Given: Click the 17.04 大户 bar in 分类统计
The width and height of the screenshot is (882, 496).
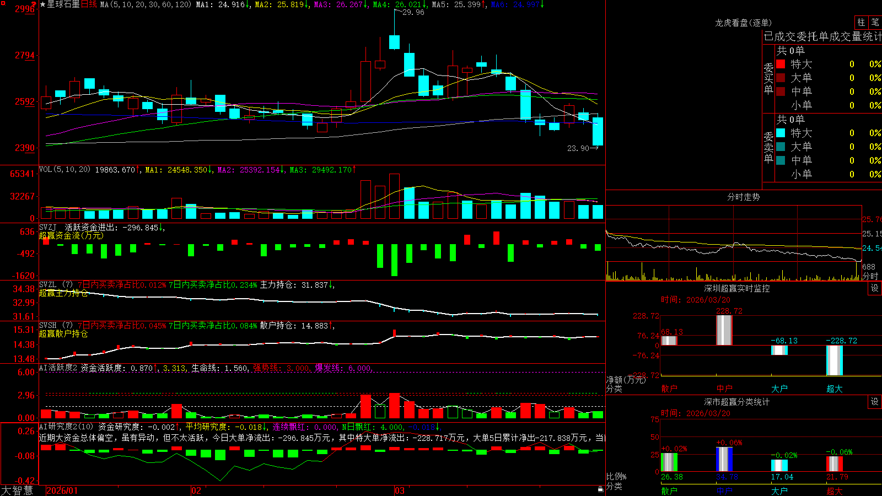Looking at the screenshot, I should click(x=779, y=466).
